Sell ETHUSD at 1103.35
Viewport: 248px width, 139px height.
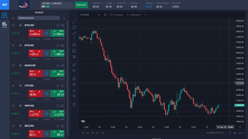36,53
